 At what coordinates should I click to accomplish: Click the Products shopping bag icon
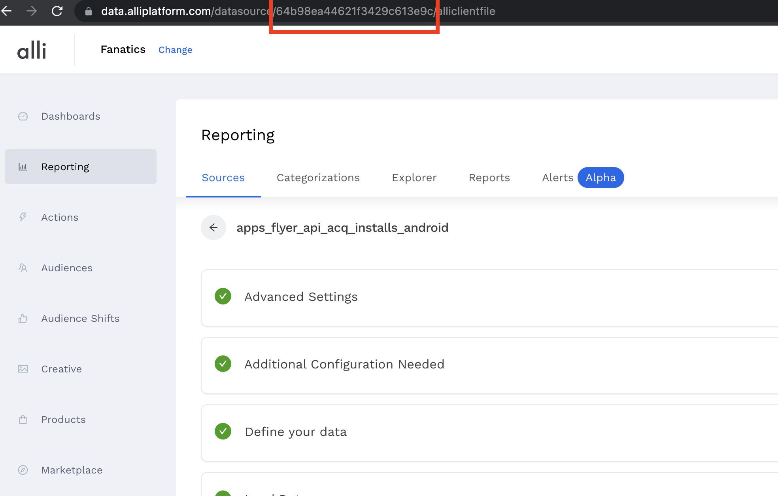click(23, 419)
